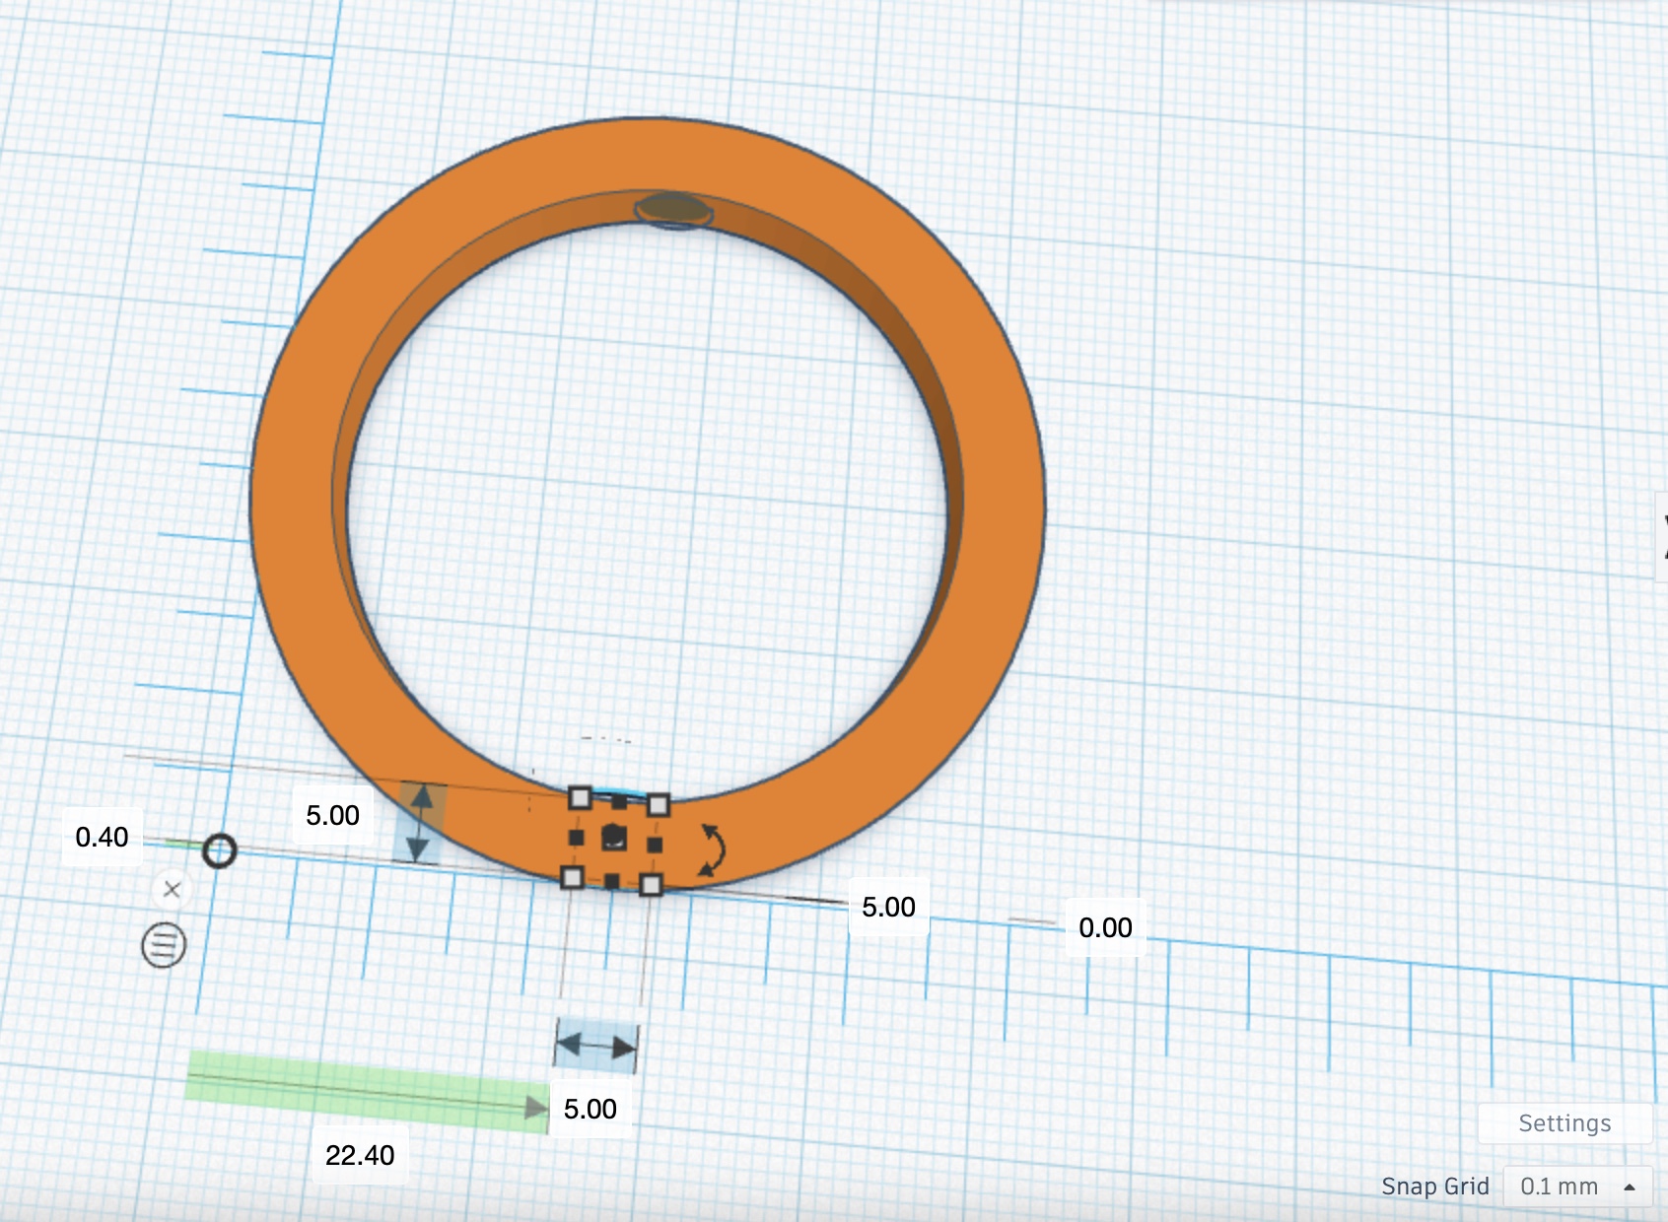Click the ruler origin circle handle

(x=219, y=850)
